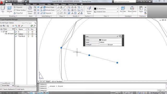This screenshot has height=94, width=167.
Task: Select the Move tool in Modify panel
Action: 75,7
